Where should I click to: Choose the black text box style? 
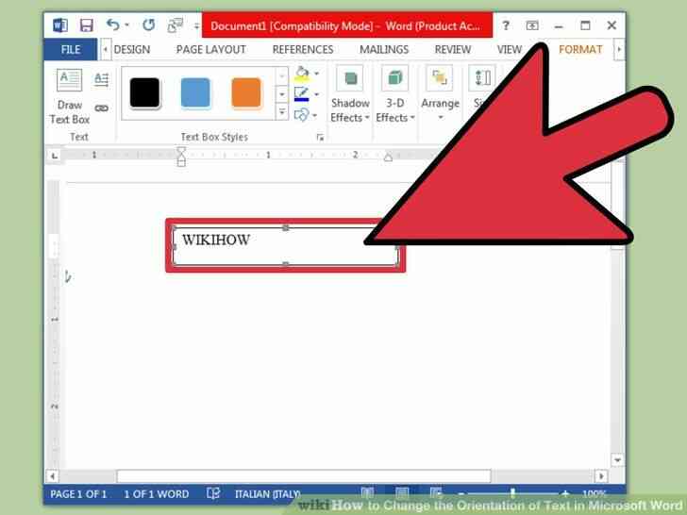tap(144, 92)
